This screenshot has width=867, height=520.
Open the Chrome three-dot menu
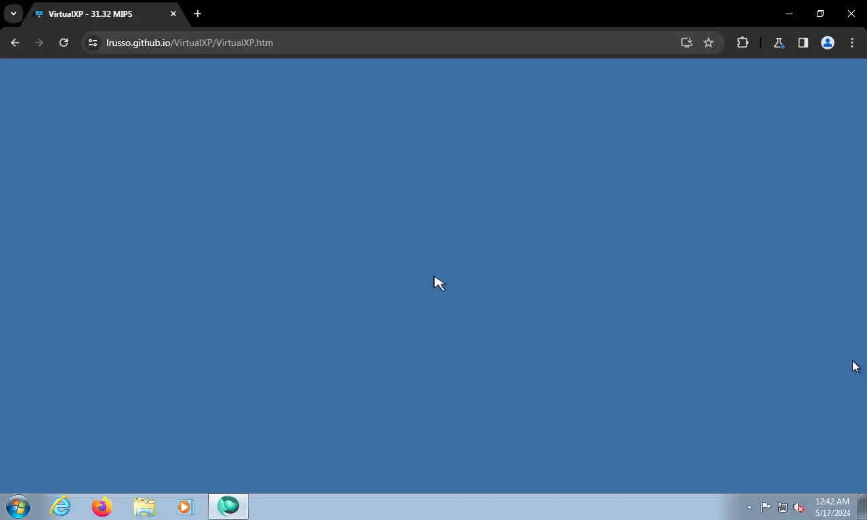coord(852,43)
